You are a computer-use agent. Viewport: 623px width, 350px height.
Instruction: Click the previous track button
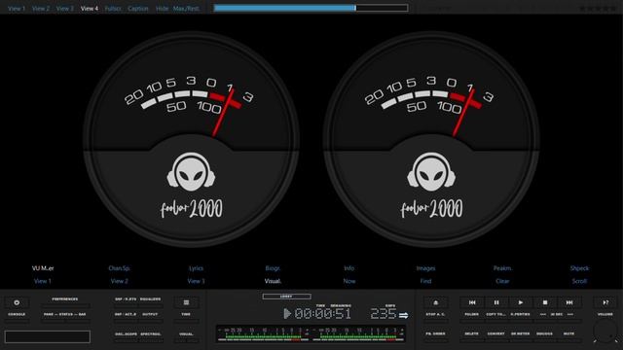(x=471, y=302)
